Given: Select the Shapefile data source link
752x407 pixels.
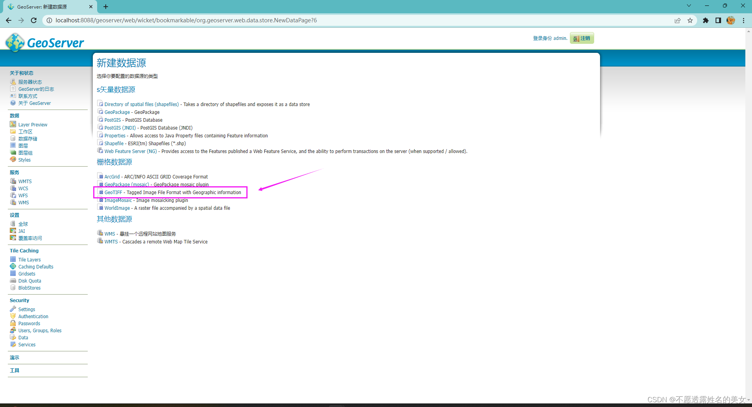Looking at the screenshot, I should tap(114, 144).
